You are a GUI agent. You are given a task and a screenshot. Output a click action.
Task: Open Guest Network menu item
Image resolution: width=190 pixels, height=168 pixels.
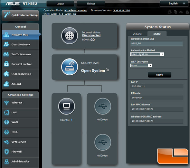(20, 45)
